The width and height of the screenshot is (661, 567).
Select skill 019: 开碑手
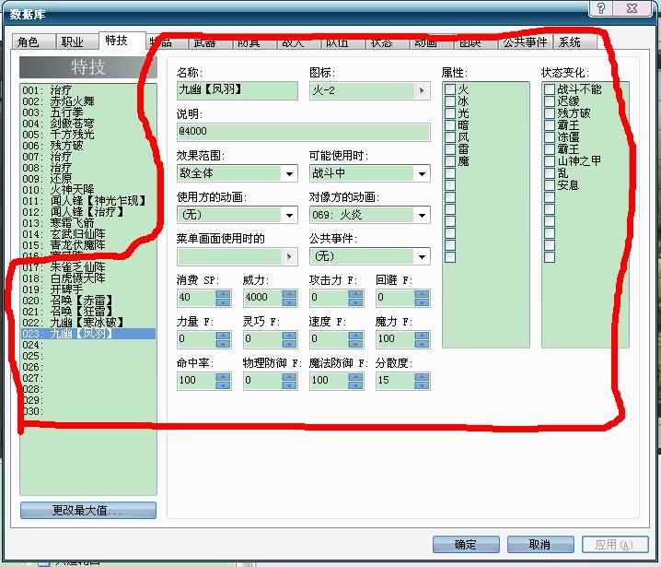88,289
